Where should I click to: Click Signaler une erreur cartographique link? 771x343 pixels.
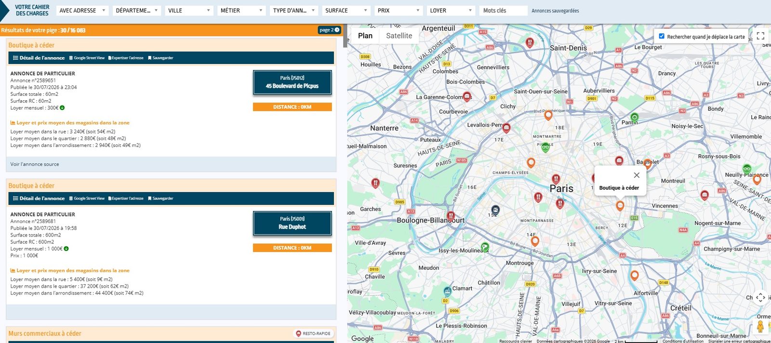click(739, 341)
